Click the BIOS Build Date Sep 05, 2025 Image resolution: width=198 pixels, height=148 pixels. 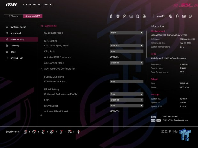pos(185,43)
